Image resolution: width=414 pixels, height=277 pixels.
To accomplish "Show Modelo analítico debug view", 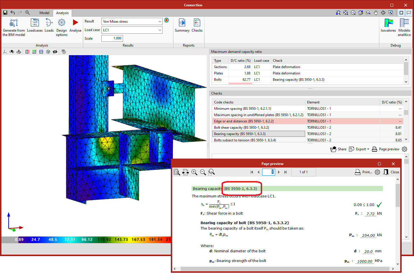I will pos(404,28).
